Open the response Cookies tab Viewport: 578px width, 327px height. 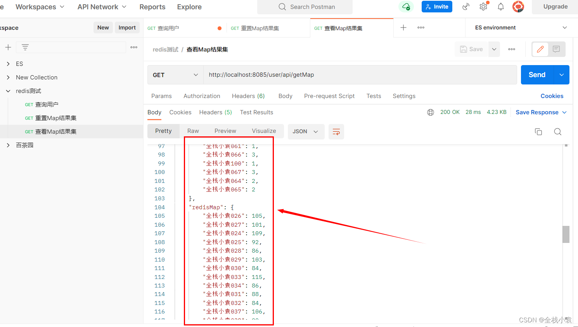coord(180,112)
